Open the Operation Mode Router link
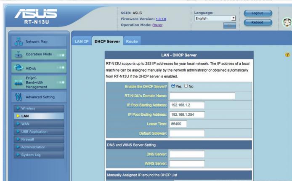This screenshot has width=292, height=181. [157, 25]
